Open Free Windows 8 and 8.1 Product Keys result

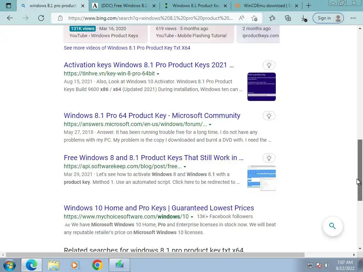[x=154, y=158]
